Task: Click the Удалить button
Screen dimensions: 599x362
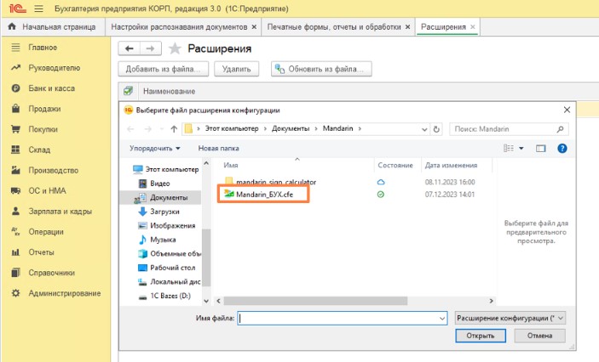Action: [x=237, y=69]
